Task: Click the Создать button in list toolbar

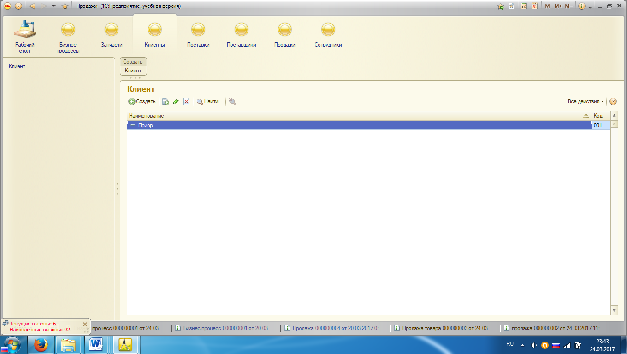Action: (142, 101)
